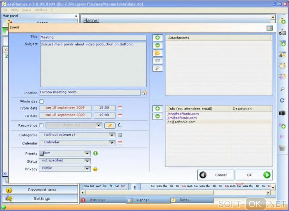Open the Password area panel
This screenshot has height=211, width=289.
[x=40, y=190]
